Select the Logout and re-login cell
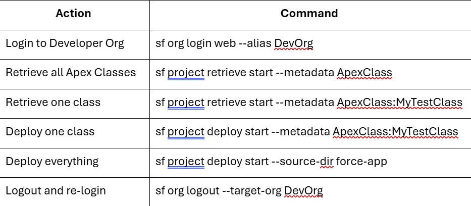 [56, 190]
